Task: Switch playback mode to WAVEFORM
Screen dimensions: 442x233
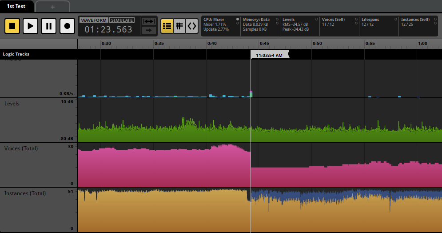Action: click(94, 20)
